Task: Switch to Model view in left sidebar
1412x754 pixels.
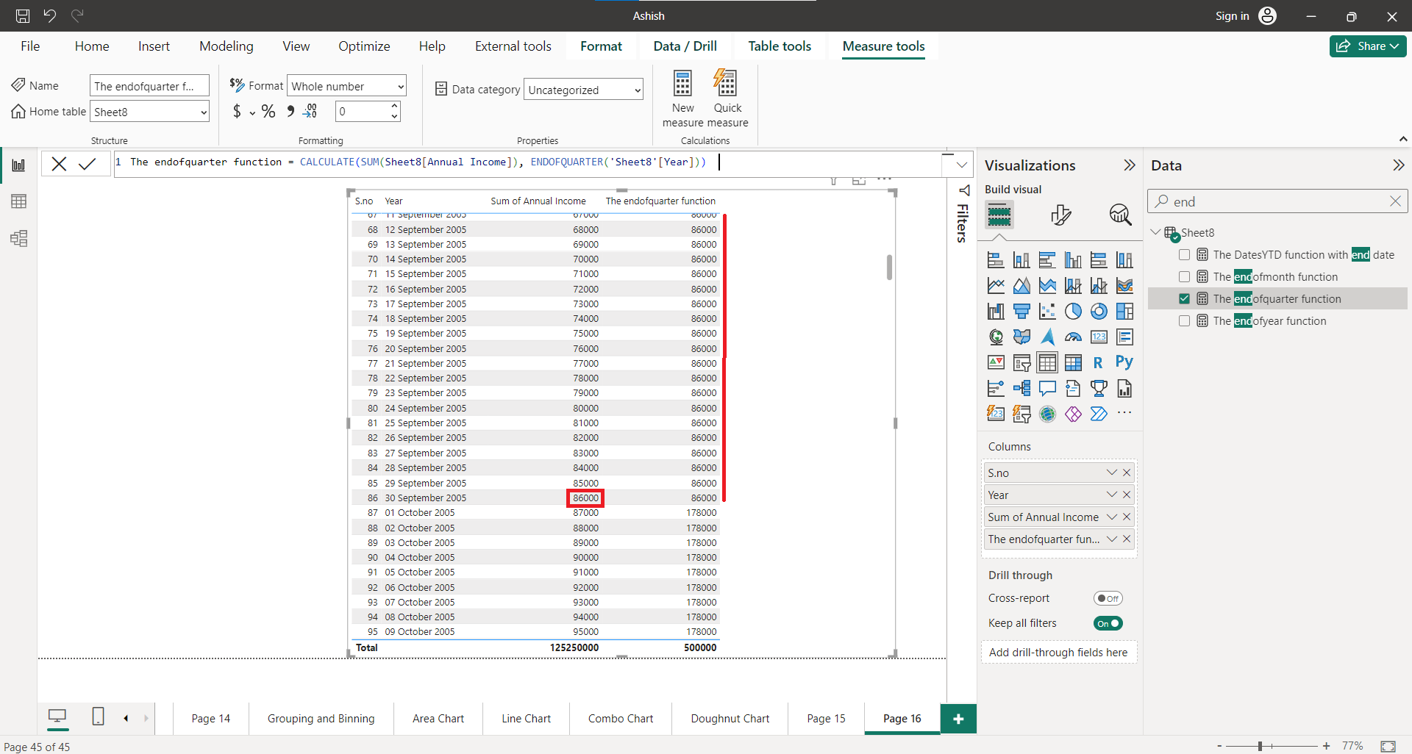Action: click(19, 238)
